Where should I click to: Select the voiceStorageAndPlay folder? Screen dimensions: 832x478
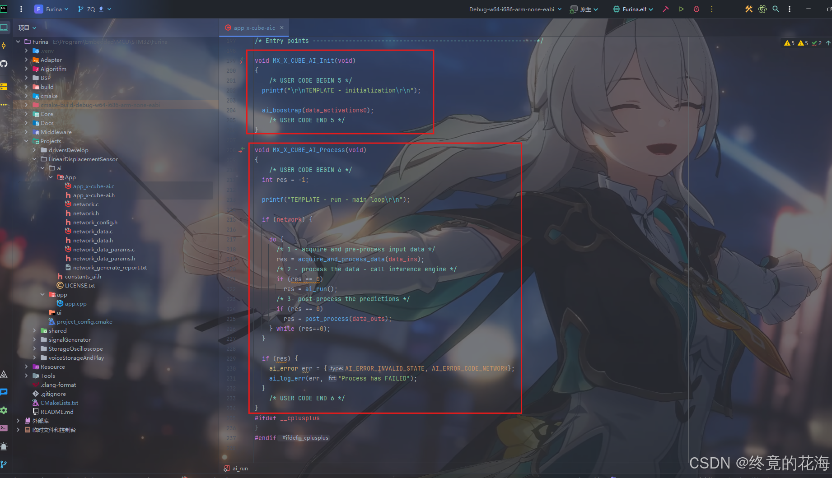click(x=76, y=358)
